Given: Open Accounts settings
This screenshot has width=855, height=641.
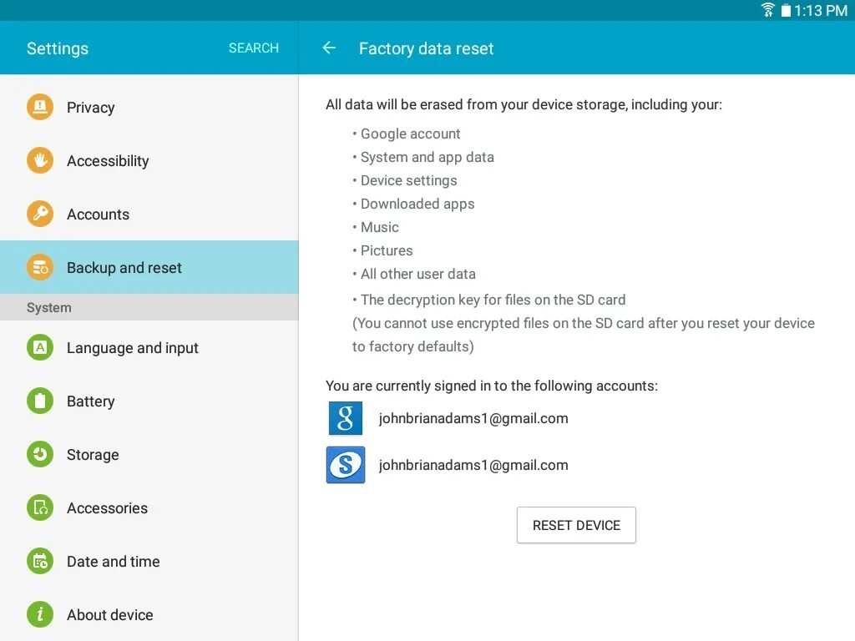Looking at the screenshot, I should 149,214.
